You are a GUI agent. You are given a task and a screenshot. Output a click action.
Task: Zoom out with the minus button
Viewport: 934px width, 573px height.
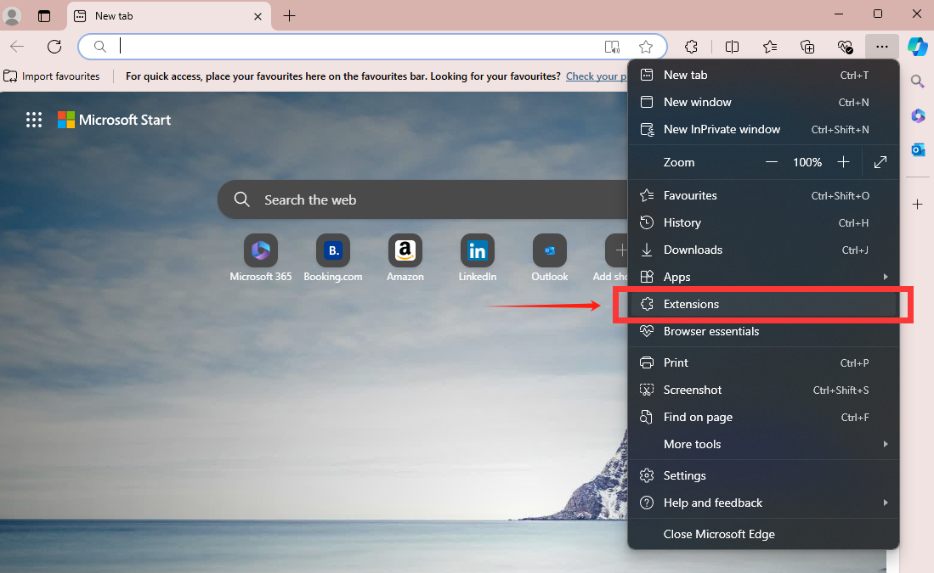point(772,162)
